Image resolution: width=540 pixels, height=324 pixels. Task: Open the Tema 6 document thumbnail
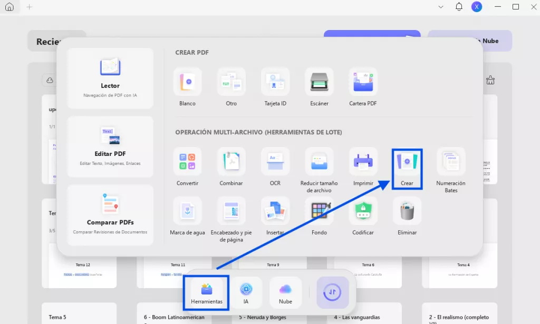(x=368, y=272)
